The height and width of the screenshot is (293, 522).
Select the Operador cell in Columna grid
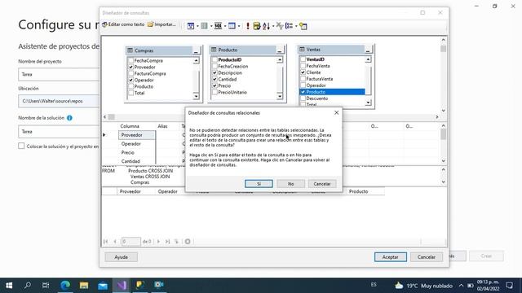(137, 144)
